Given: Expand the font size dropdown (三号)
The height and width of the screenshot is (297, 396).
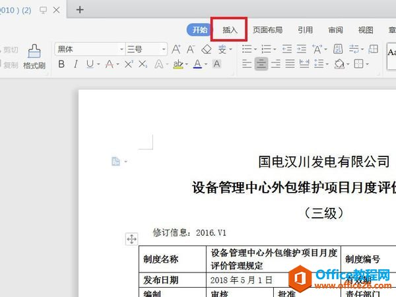Looking at the screenshot, I should click(163, 49).
